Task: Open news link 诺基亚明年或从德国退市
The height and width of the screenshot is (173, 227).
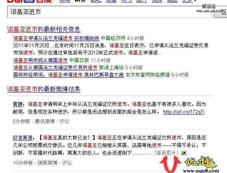Action: pyautogui.click(x=40, y=60)
